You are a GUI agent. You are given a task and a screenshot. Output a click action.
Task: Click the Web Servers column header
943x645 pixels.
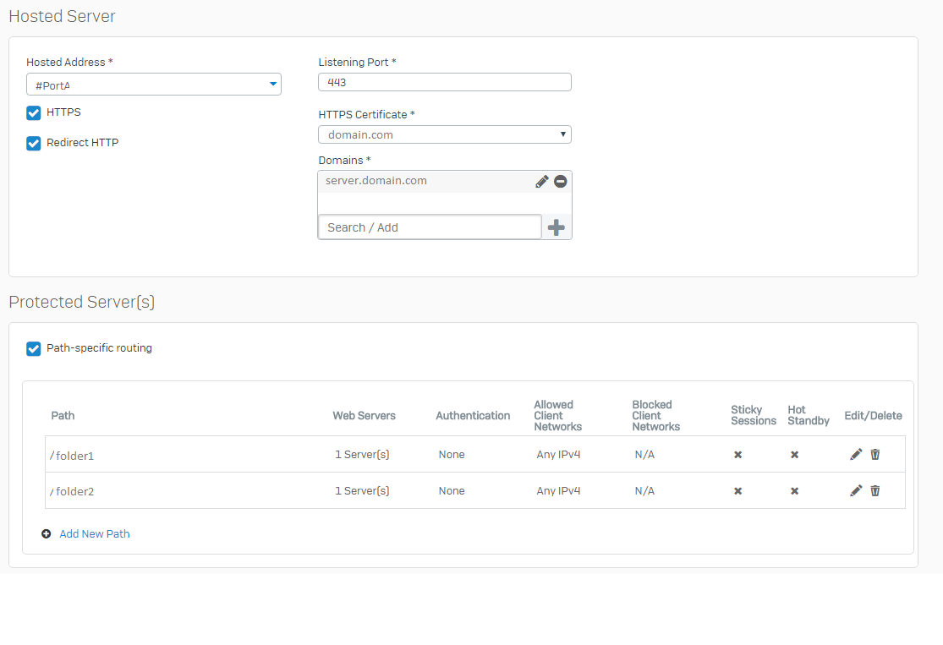click(x=364, y=416)
